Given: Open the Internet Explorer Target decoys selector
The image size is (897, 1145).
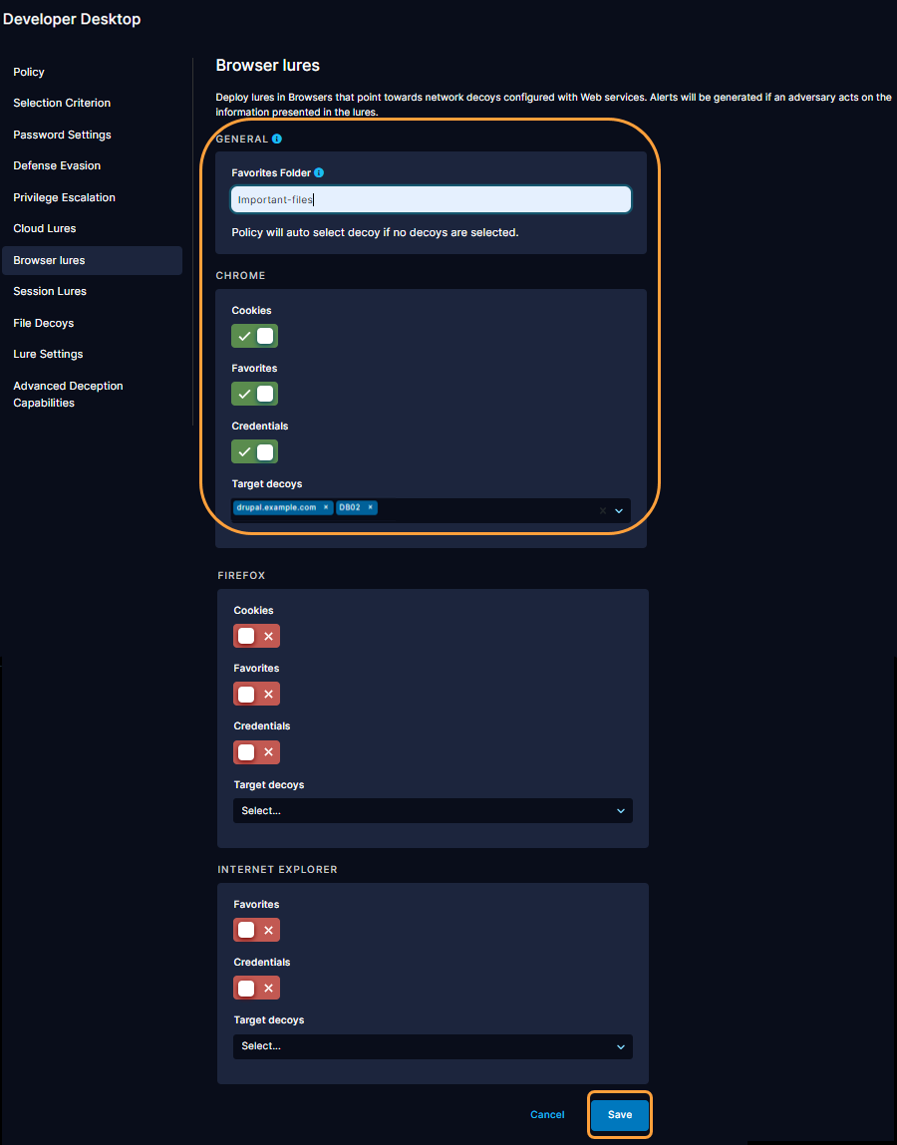Looking at the screenshot, I should pyautogui.click(x=619, y=1045).
